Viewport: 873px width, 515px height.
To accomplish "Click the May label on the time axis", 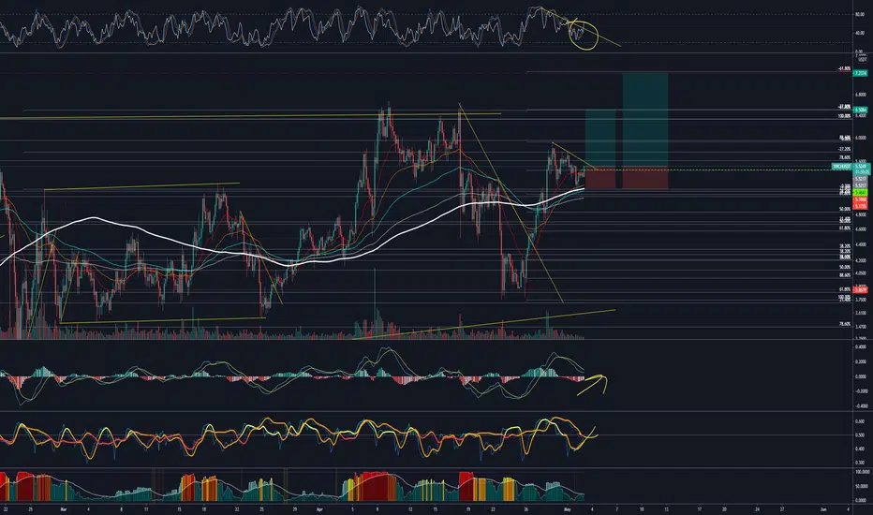I will pos(568,508).
